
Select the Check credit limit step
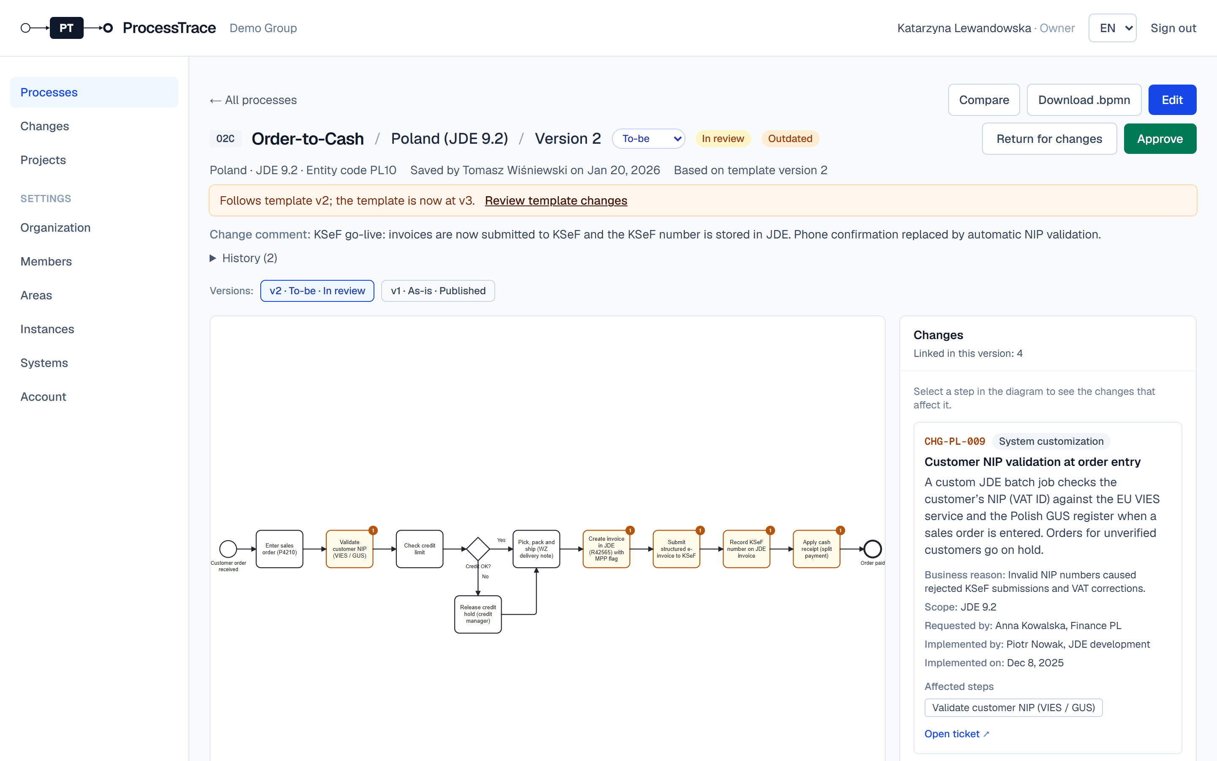(420, 549)
